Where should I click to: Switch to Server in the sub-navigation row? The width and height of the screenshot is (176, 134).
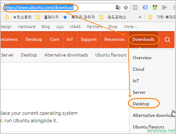pyautogui.click(x=7, y=55)
